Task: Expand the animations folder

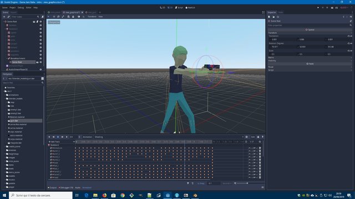Action: click(6, 95)
